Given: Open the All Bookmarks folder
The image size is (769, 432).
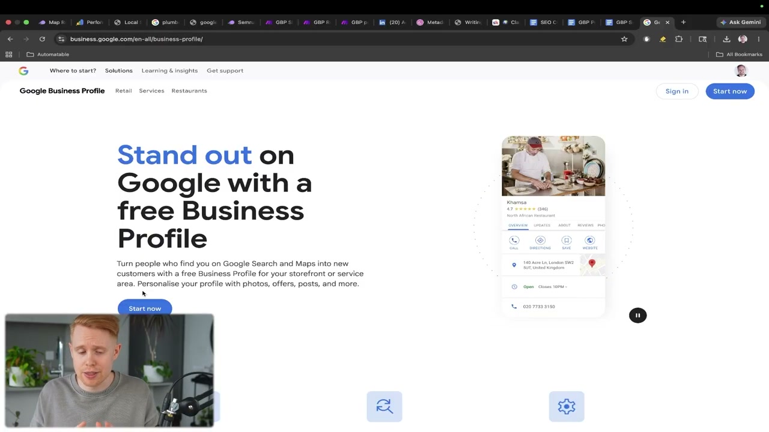Looking at the screenshot, I should [739, 55].
